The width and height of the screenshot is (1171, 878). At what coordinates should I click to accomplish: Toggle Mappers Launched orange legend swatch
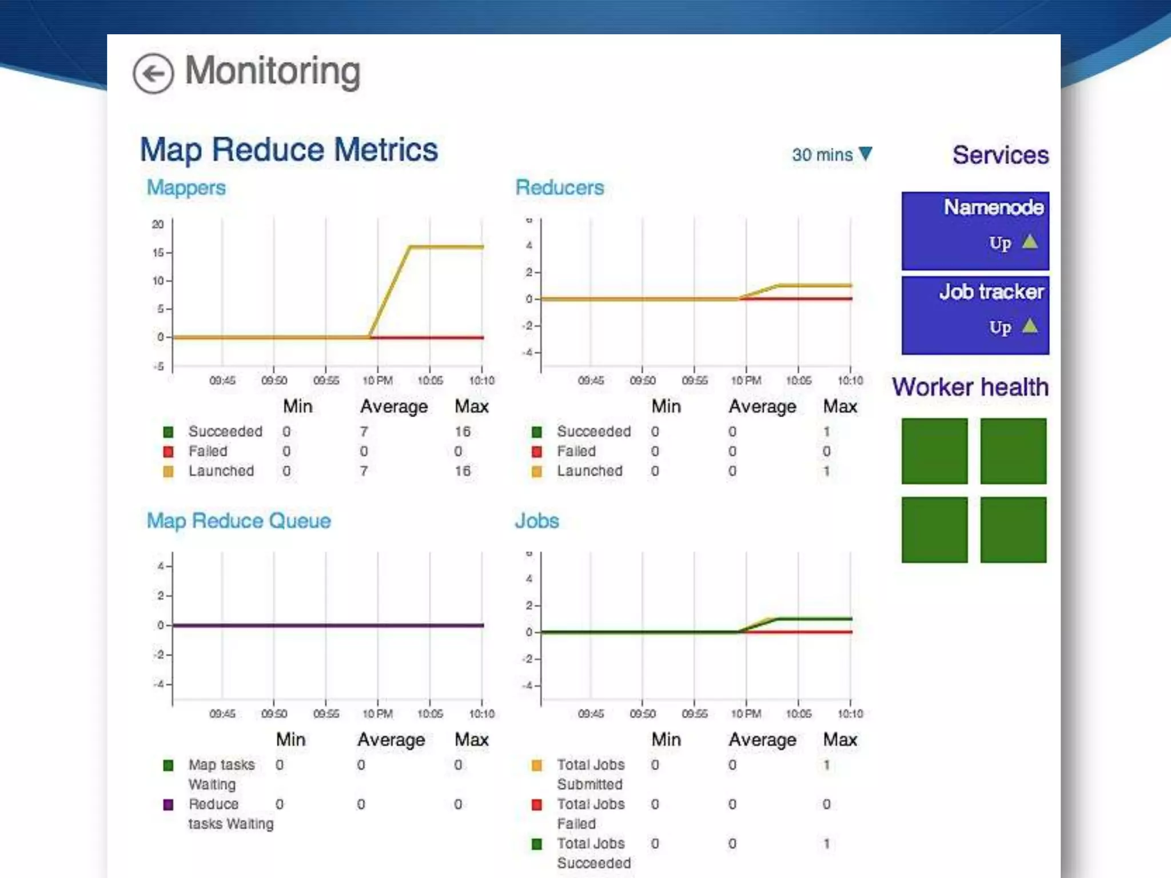pos(168,472)
